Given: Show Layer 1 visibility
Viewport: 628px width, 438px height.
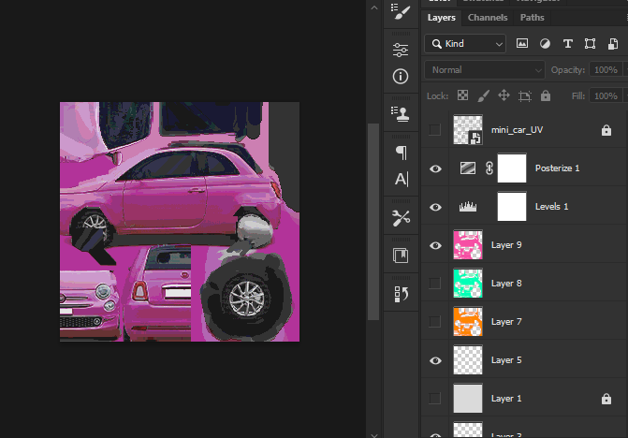Looking at the screenshot, I should click(435, 399).
